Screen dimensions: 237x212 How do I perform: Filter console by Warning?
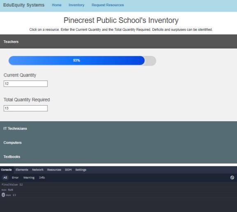29,177
